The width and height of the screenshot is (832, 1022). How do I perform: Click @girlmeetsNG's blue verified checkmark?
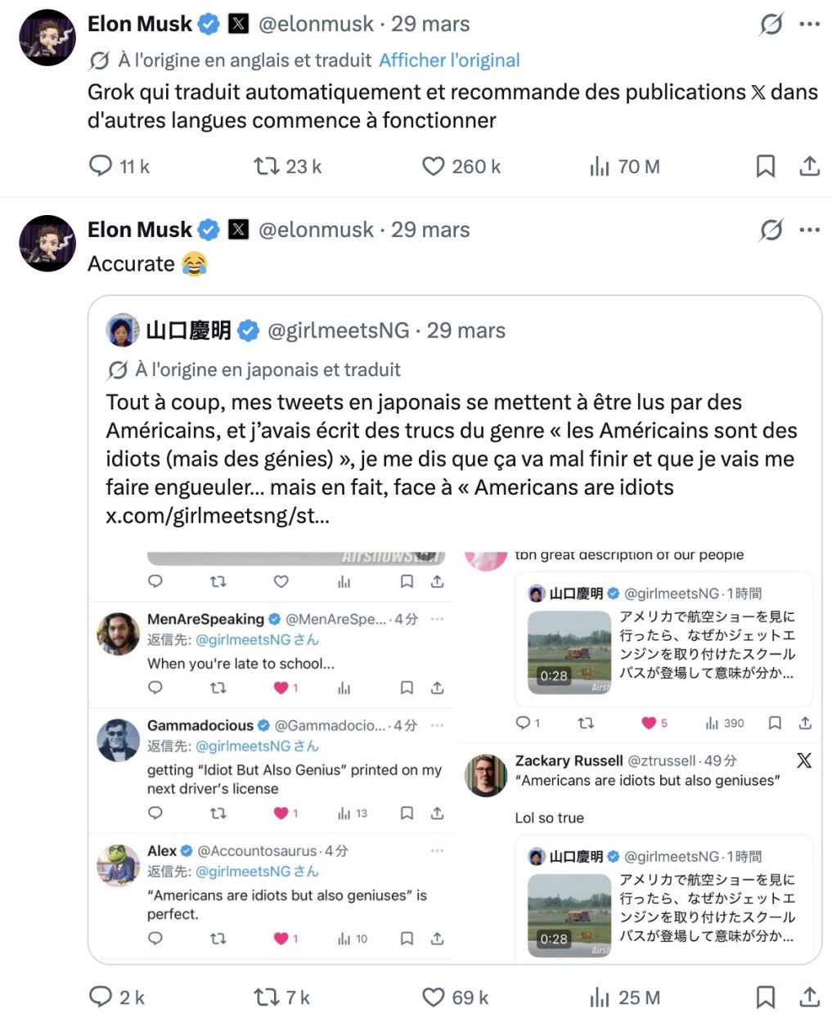click(x=247, y=331)
